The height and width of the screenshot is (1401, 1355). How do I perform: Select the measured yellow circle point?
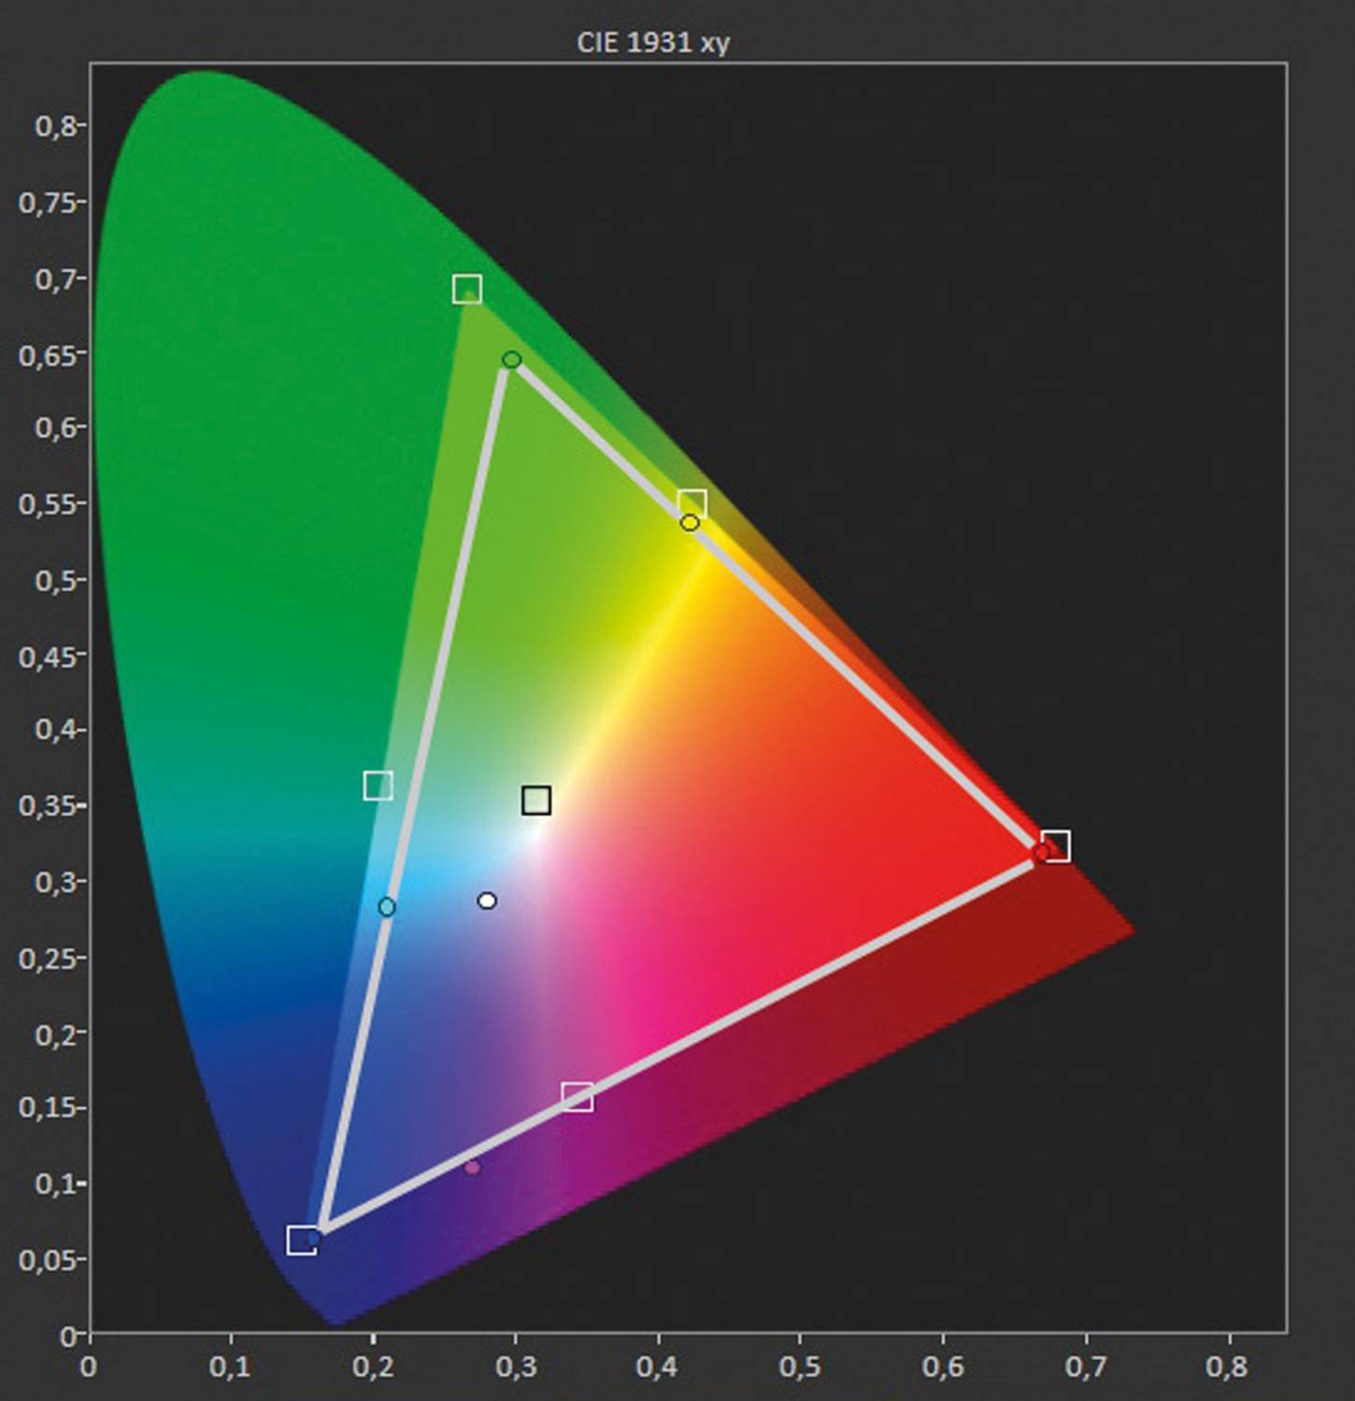click(x=690, y=523)
